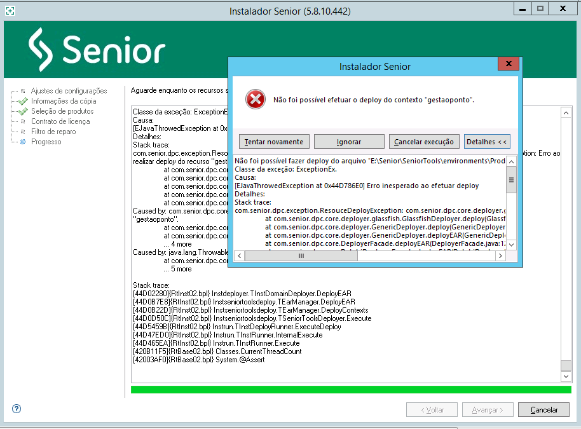
Task: Click the Avançar button
Action: tap(488, 410)
